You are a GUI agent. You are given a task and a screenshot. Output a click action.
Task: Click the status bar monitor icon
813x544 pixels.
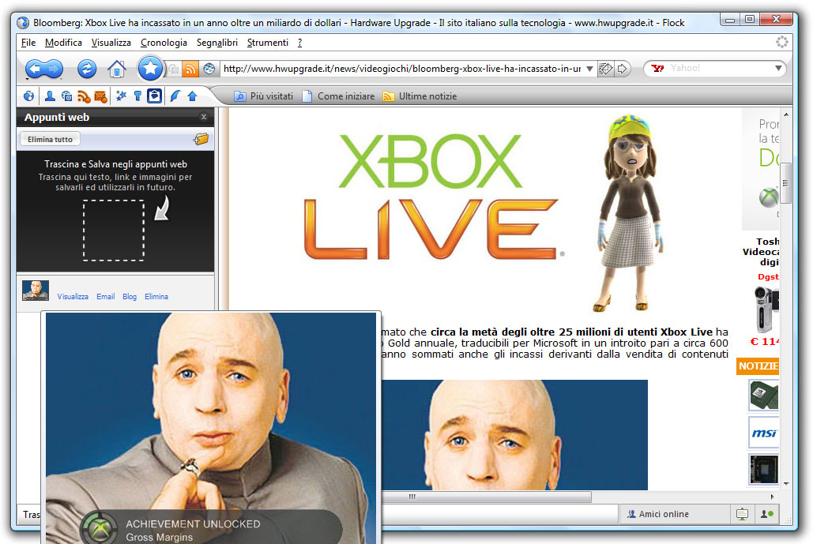coord(742,514)
